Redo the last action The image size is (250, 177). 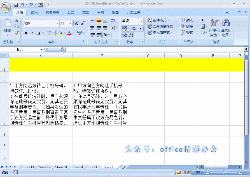[31, 5]
